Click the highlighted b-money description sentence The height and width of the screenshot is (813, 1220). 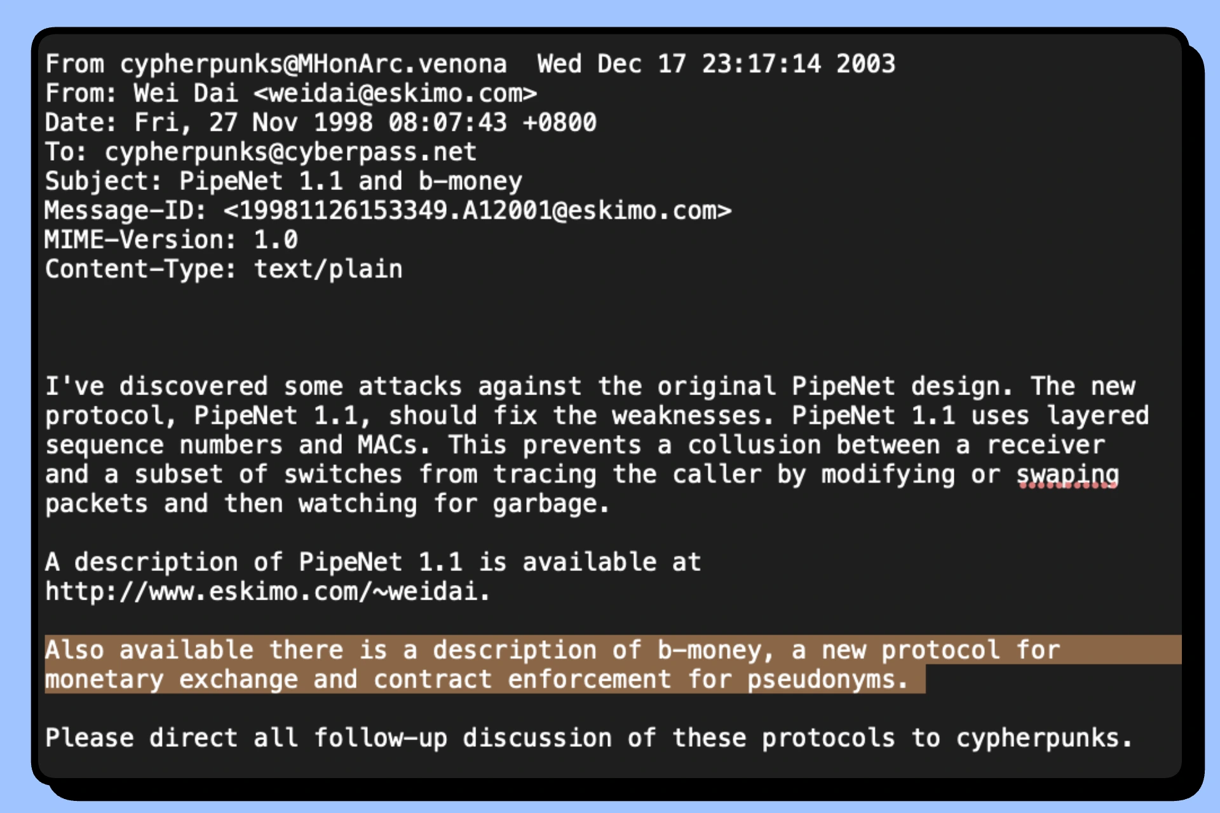483,664
